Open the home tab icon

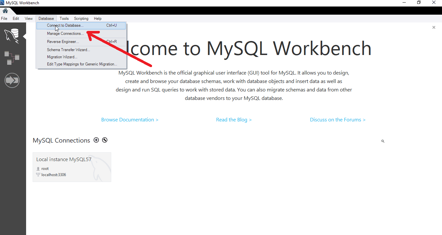(x=5, y=11)
